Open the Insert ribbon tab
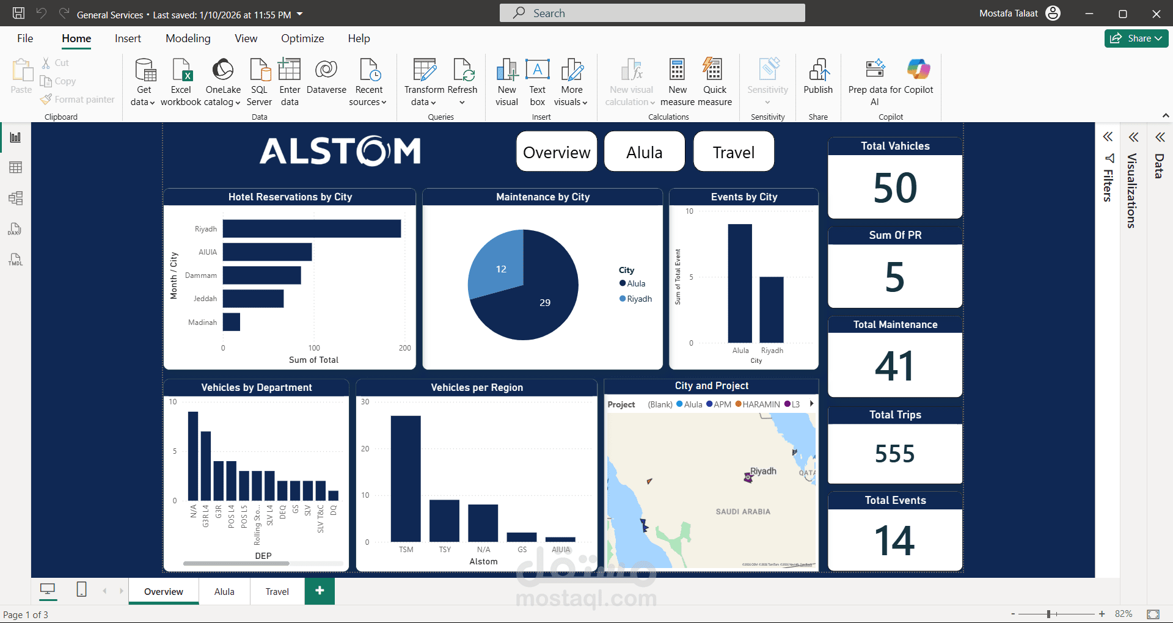The height and width of the screenshot is (623, 1173). pos(128,38)
